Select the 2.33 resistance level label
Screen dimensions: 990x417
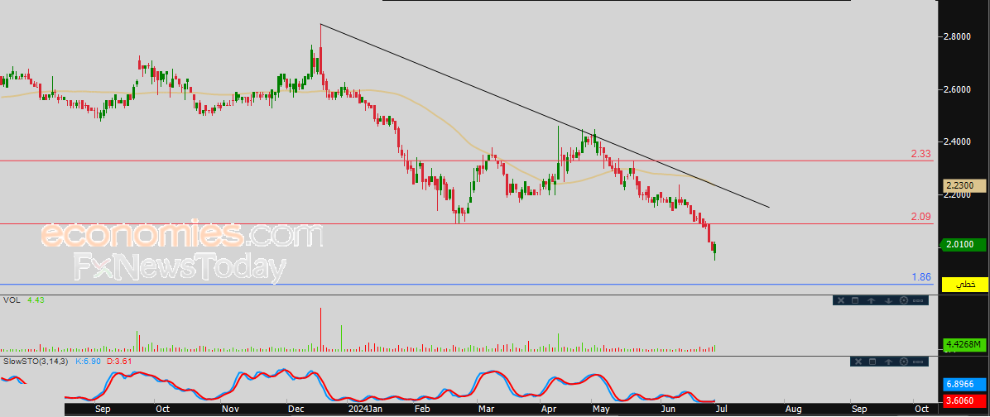920,153
